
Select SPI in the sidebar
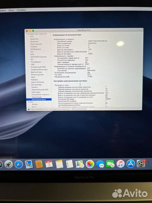(32, 59)
